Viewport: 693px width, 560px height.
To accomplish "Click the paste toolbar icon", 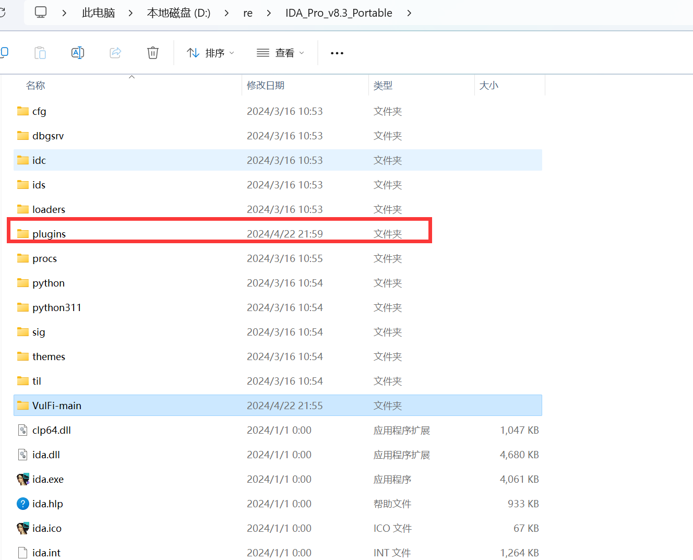I will coord(40,53).
